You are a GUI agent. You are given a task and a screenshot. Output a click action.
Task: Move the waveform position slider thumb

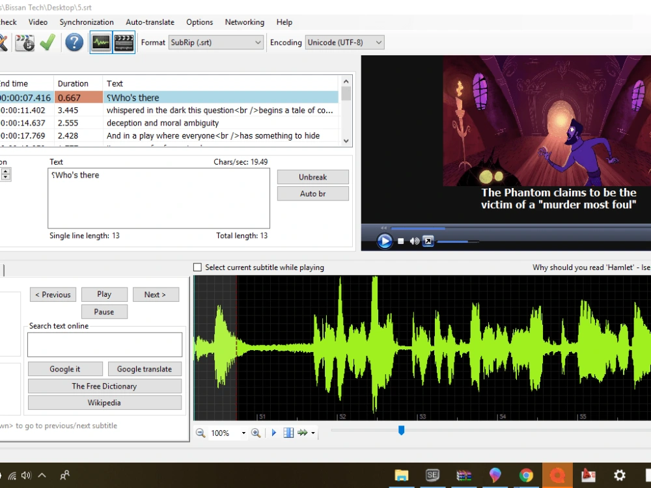(401, 430)
